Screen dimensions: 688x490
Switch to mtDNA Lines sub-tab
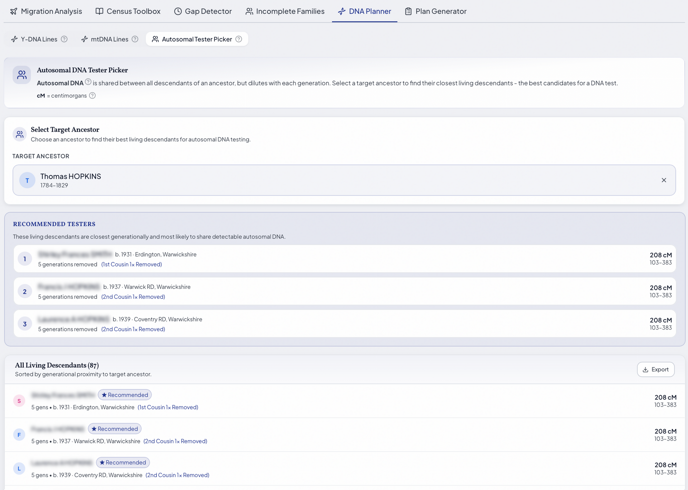tap(109, 39)
